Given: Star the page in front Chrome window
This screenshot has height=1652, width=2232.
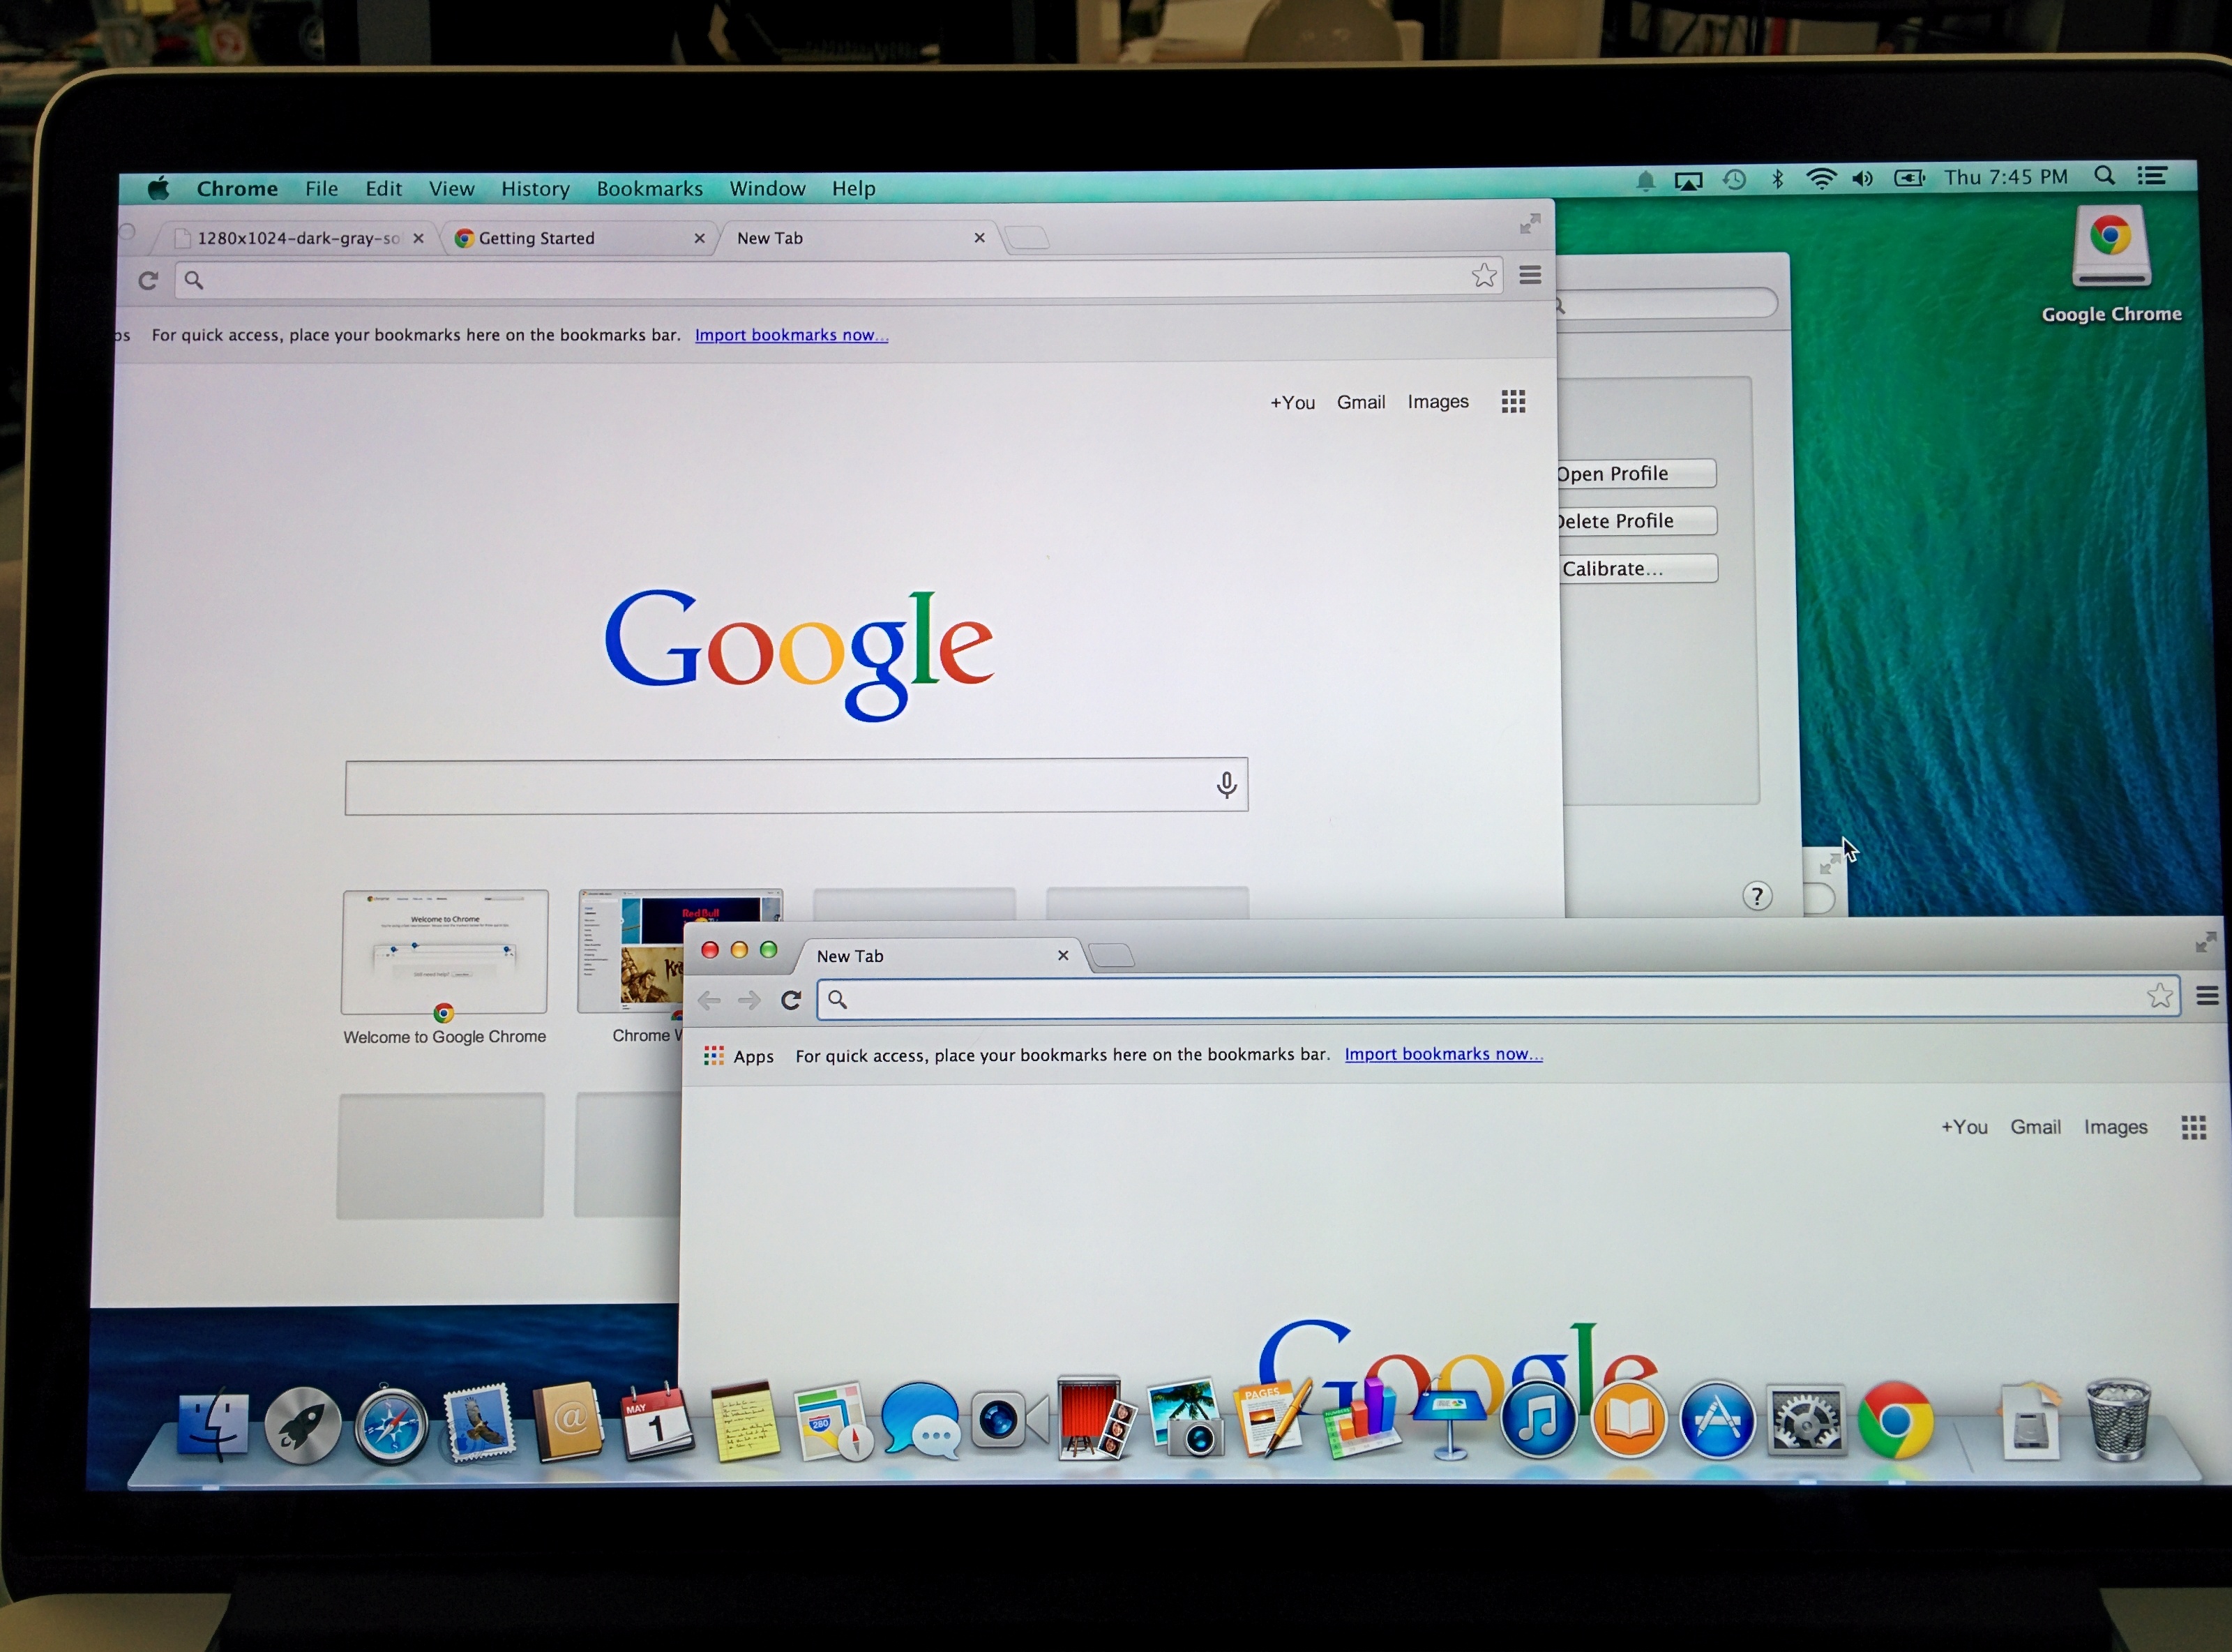Looking at the screenshot, I should [x=2159, y=996].
